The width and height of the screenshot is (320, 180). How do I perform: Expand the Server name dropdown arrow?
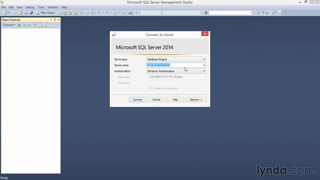pyautogui.click(x=204, y=65)
